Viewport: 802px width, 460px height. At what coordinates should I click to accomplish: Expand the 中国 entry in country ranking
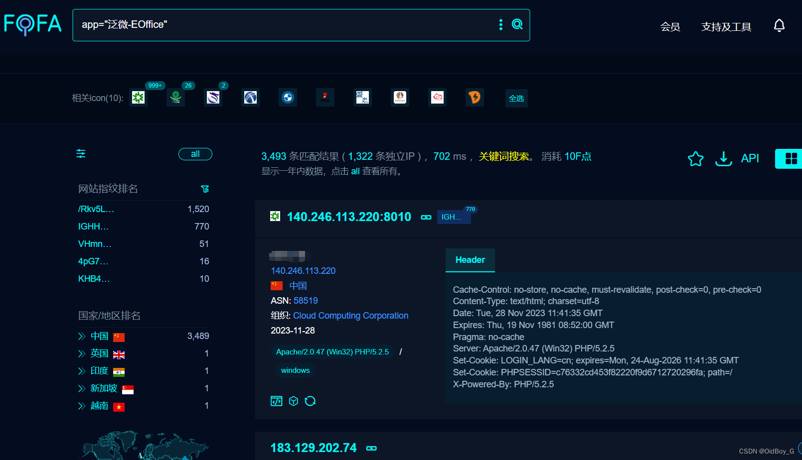(81, 336)
